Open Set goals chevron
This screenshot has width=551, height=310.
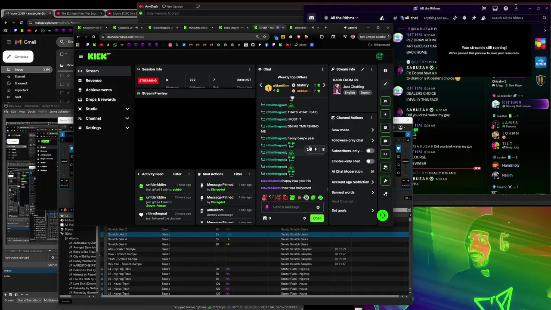[x=372, y=211]
